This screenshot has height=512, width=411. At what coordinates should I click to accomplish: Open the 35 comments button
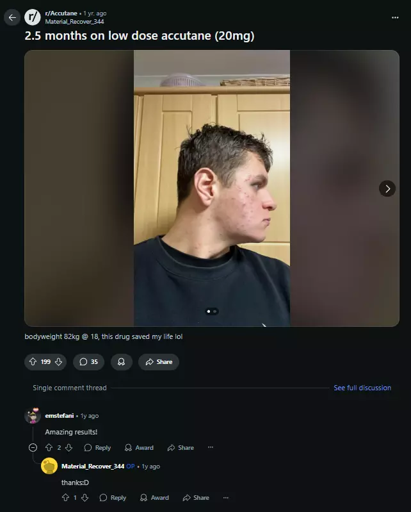click(89, 362)
